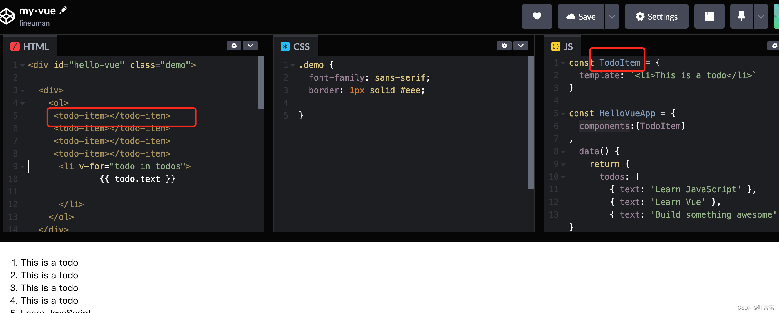The width and height of the screenshot is (779, 313).
Task: Expand HTML editor options chevron
Action: [x=250, y=46]
